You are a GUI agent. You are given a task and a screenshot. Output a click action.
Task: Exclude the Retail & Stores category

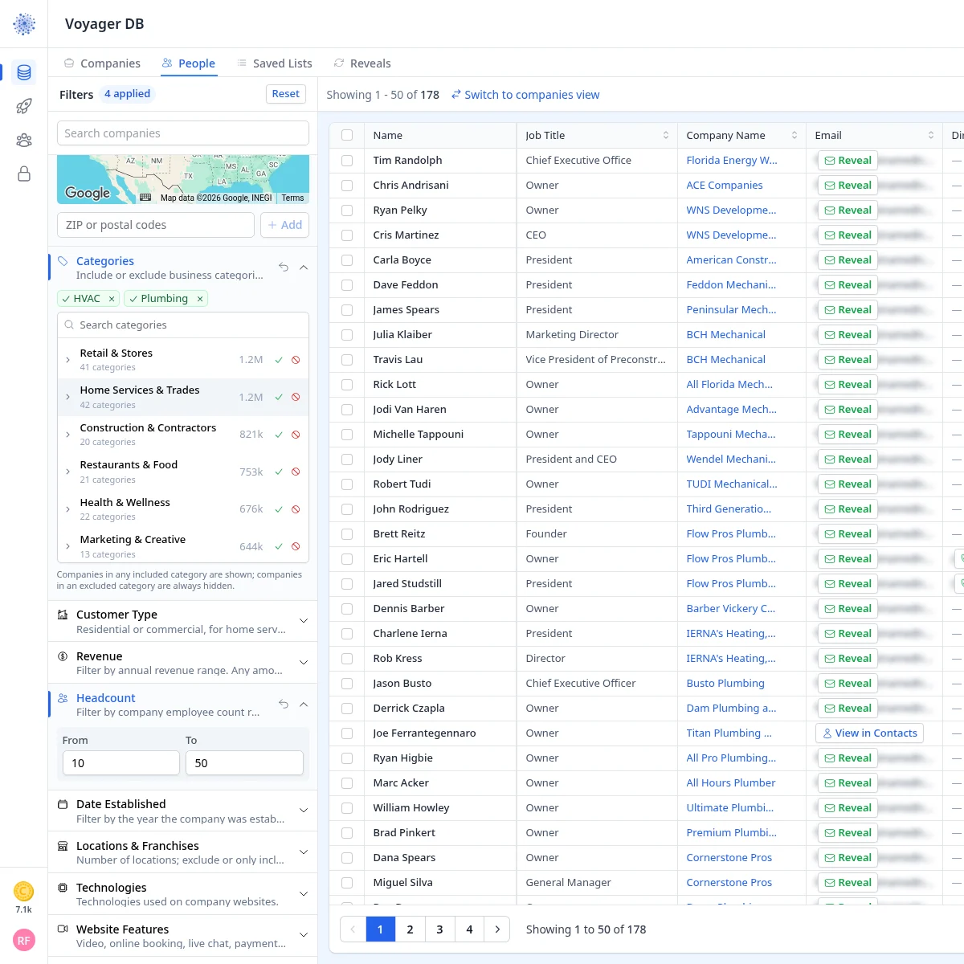pos(296,360)
